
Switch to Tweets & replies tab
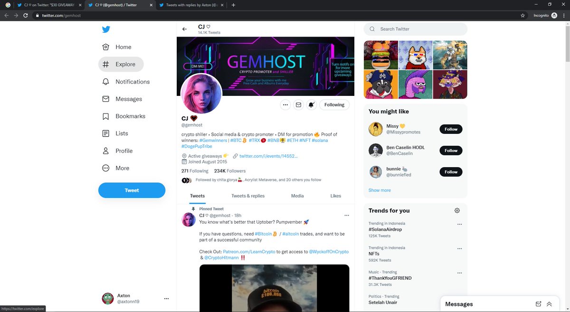[x=248, y=196]
